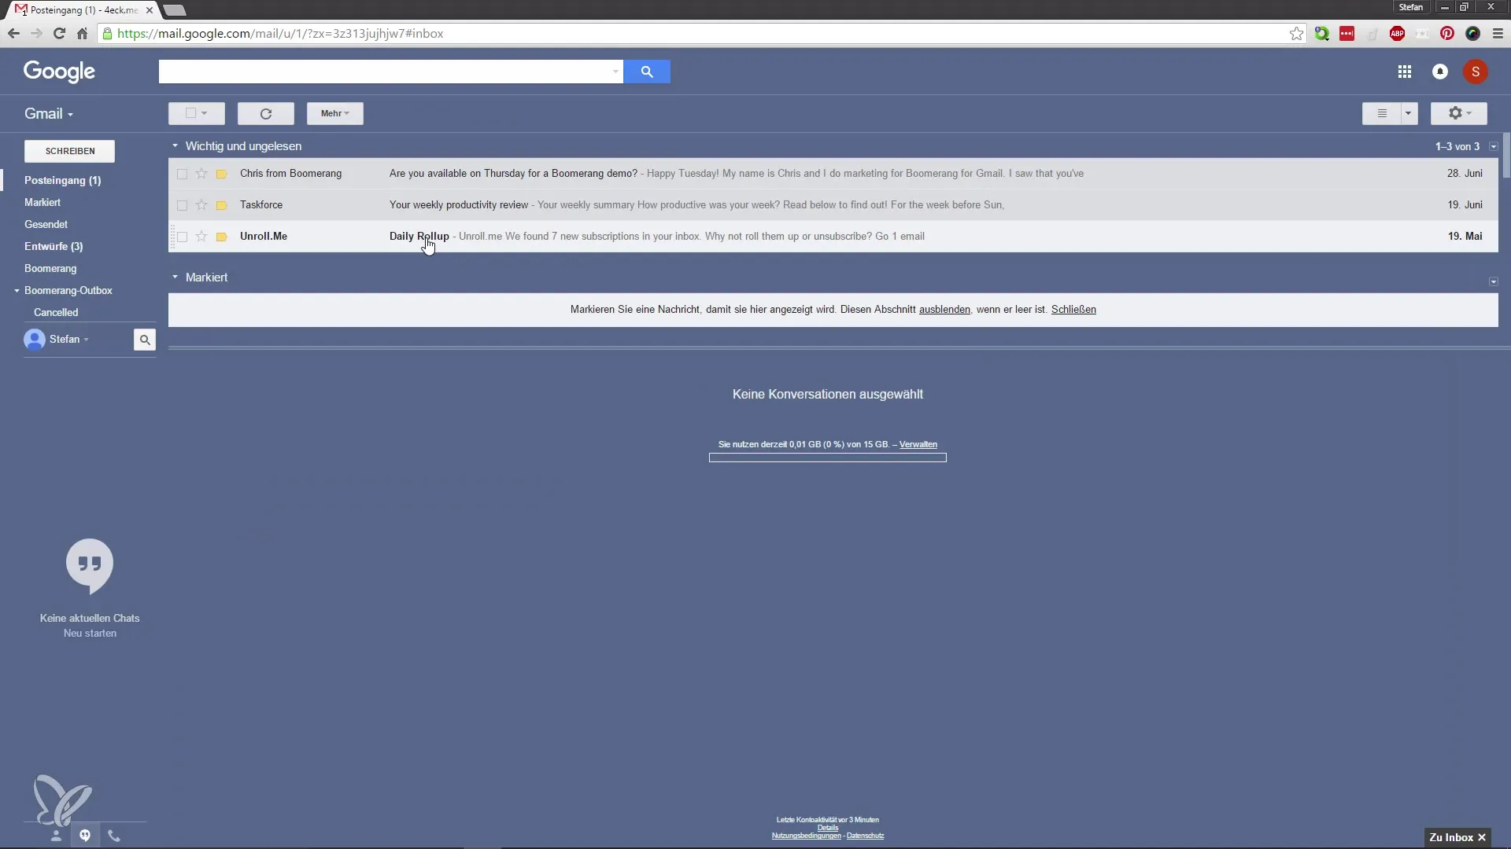
Task: Click importance marker on Unroll.Me email
Action: tap(222, 237)
